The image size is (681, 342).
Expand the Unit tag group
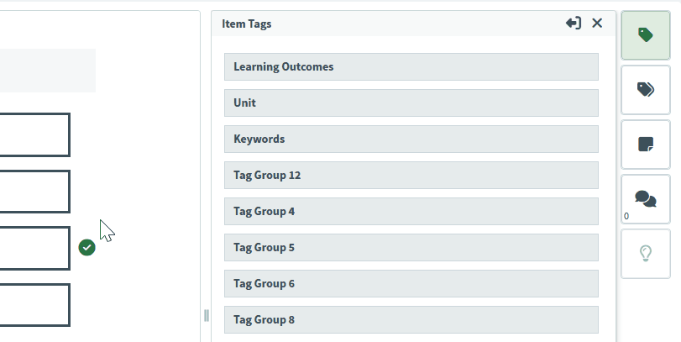[x=411, y=103]
